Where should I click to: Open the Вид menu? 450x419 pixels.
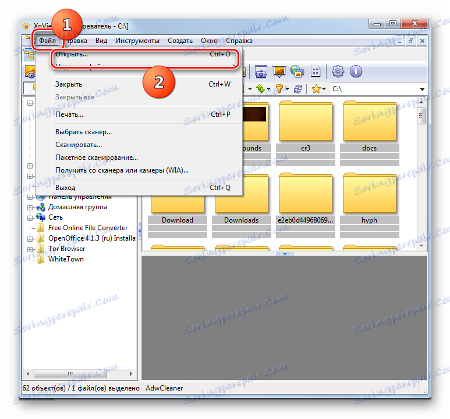click(x=101, y=41)
